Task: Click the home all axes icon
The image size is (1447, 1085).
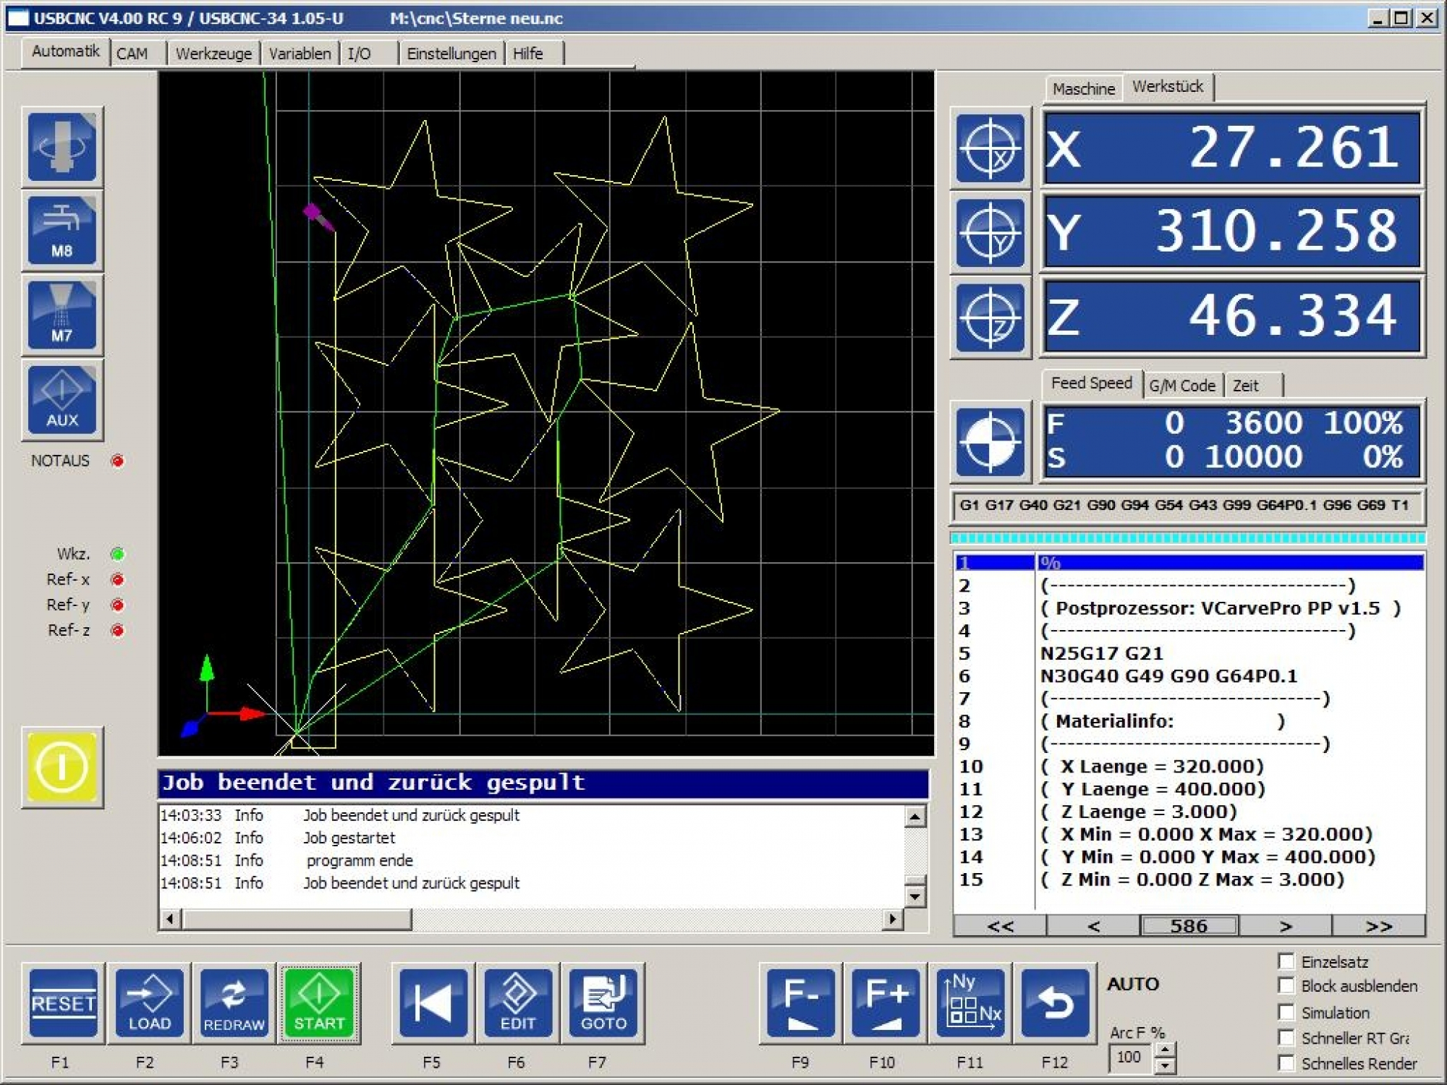Action: [990, 442]
